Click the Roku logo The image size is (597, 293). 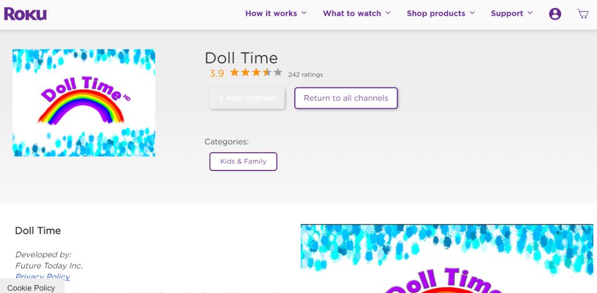click(26, 14)
